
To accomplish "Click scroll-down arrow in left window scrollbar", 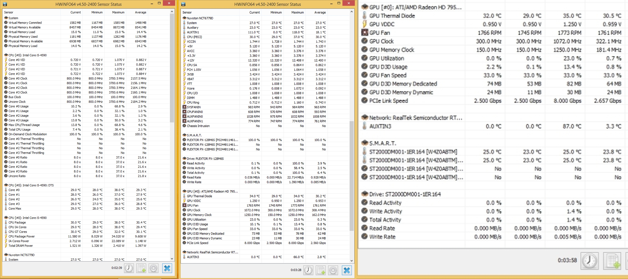I will (x=172, y=259).
